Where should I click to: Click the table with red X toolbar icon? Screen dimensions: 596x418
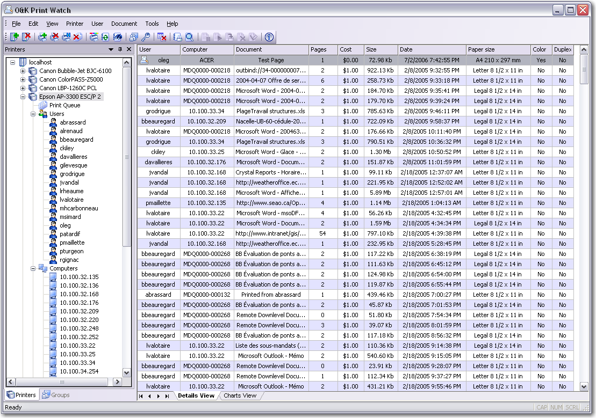tap(162, 37)
